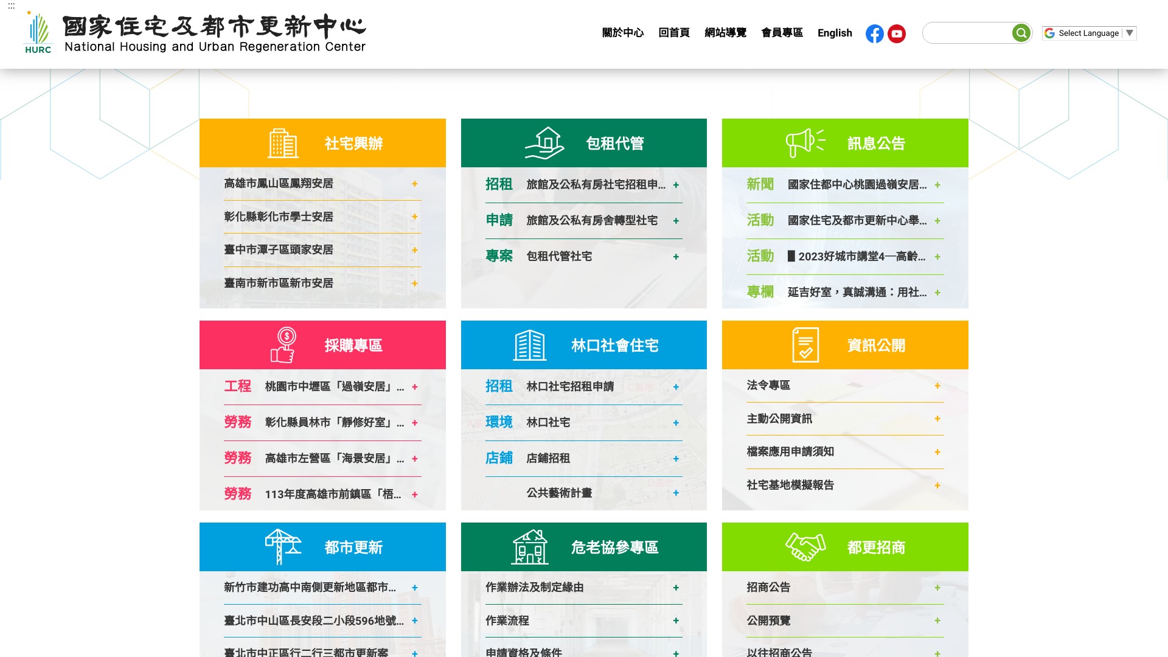Open the YouTube channel icon
The image size is (1168, 657).
tap(896, 33)
